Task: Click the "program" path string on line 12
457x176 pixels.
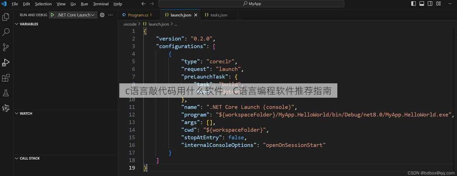Action: tap(333, 115)
